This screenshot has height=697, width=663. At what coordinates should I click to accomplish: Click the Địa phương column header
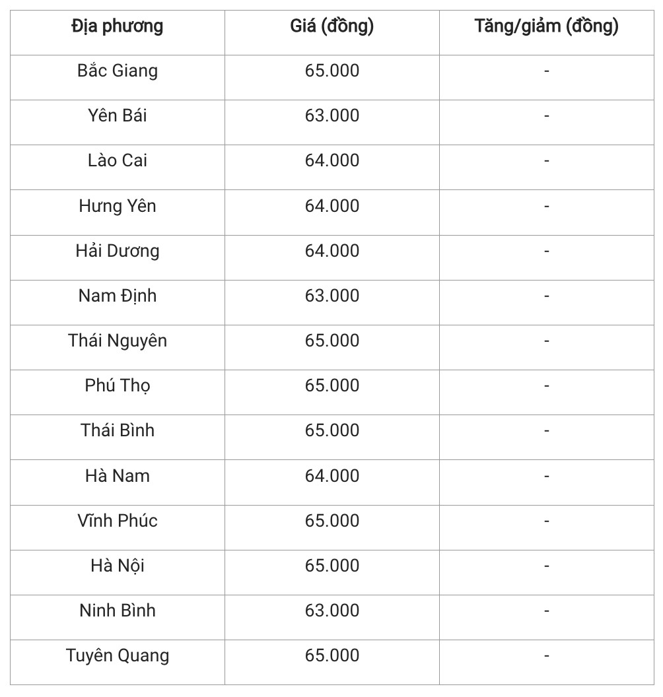[117, 27]
